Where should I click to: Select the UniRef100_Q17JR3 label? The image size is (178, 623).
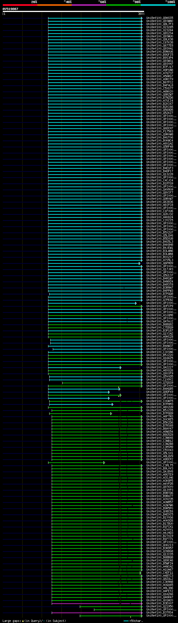160,269
